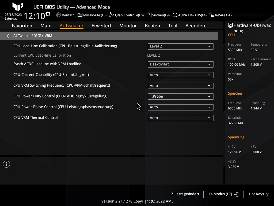Click Zuletzt geändert button
This screenshot has width=274, height=206.
coord(185,194)
